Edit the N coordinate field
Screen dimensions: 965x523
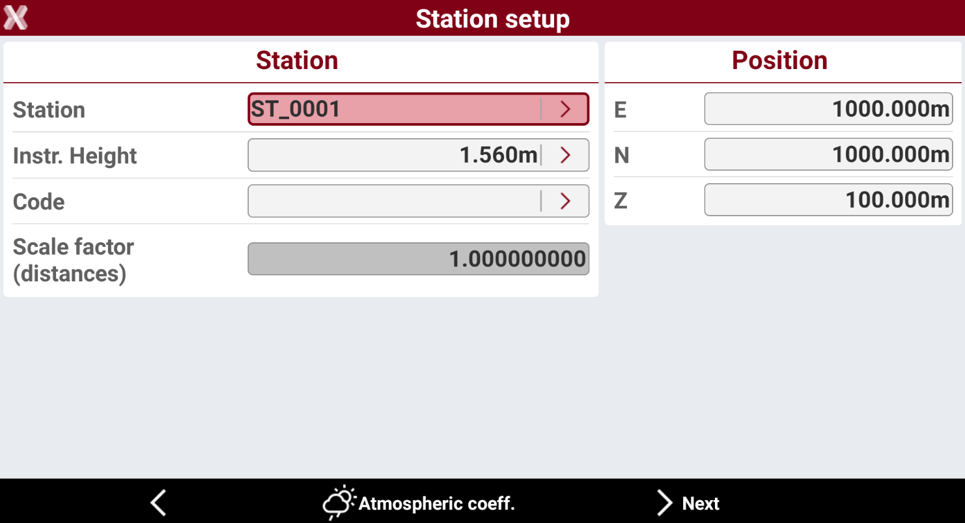pos(828,154)
